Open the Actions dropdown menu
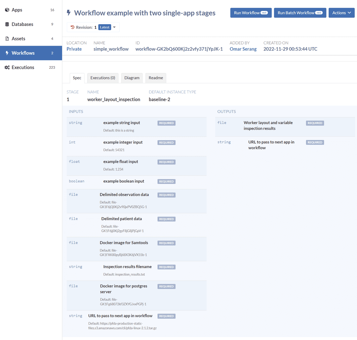Viewport: 357px width, 340px height. click(x=341, y=13)
